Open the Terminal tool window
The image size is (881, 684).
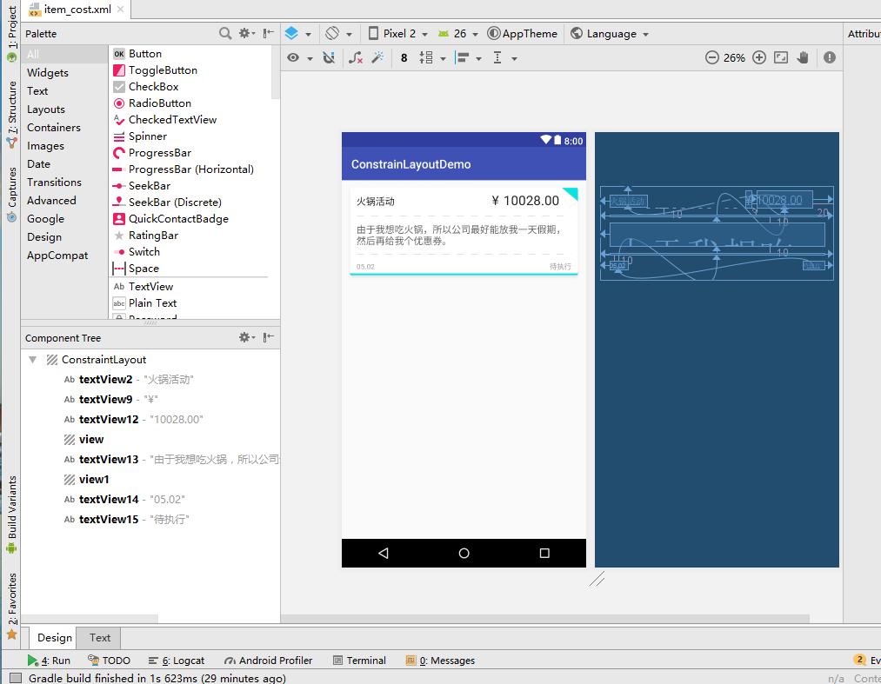[359, 661]
